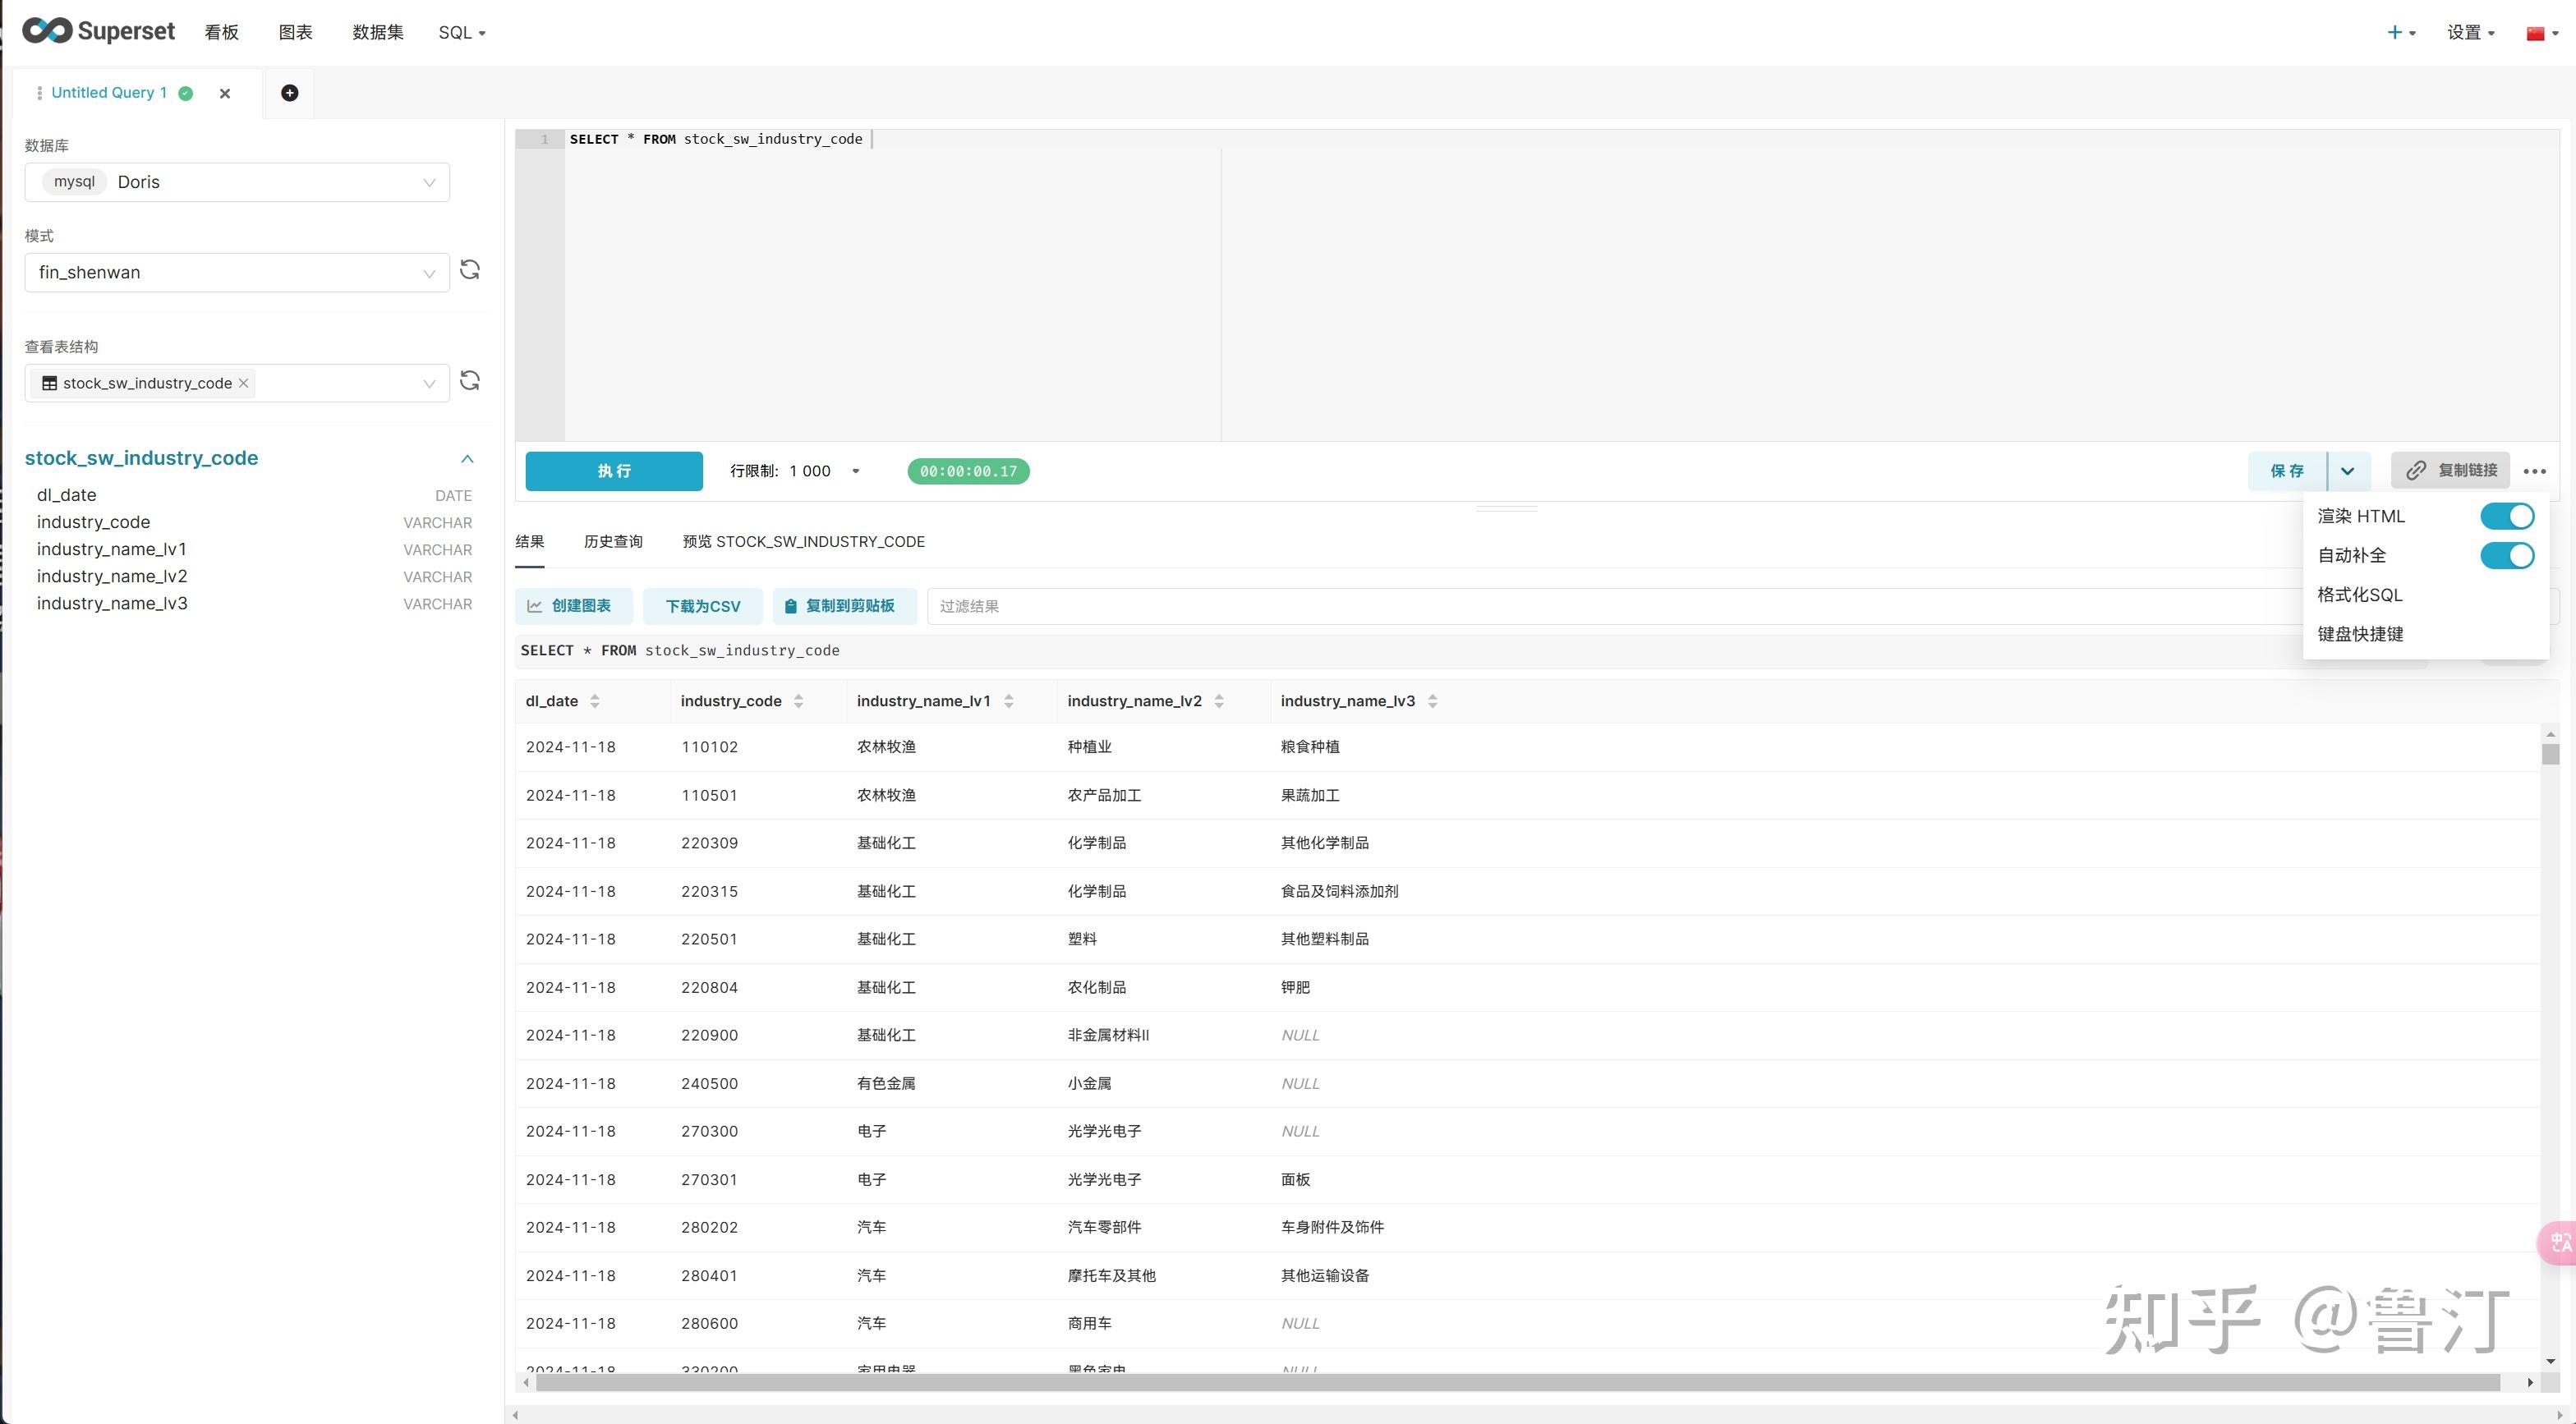Switch to the 历史查询 tab
Screen dimensions: 2576x1424
click(613, 541)
